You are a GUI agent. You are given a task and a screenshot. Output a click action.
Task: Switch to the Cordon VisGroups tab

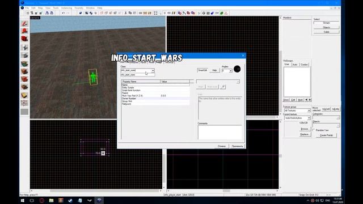(304, 65)
